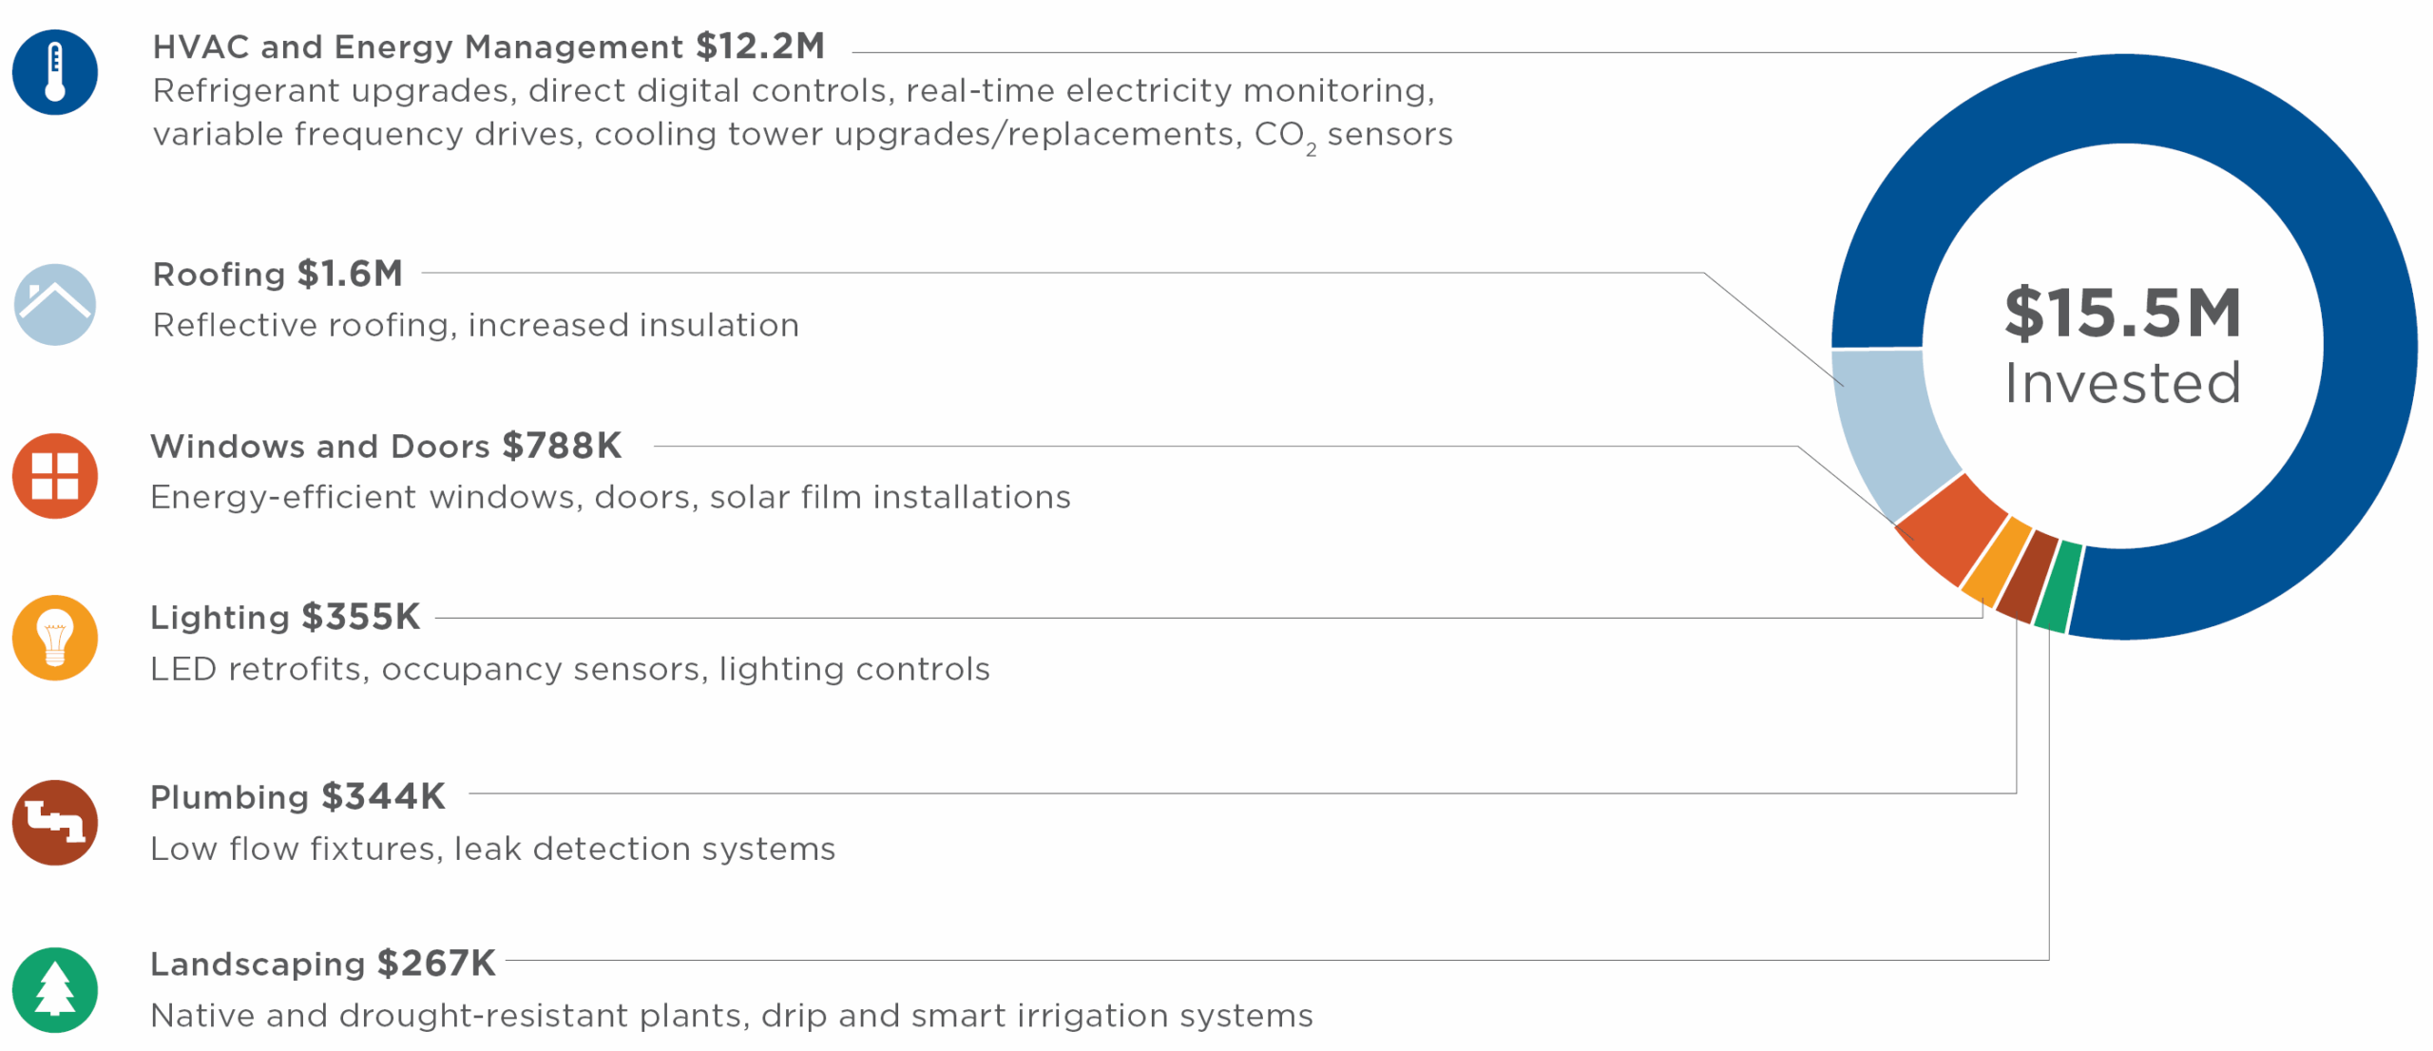Select the brown plumbing pipe icon
2433x1051 pixels.
click(55, 822)
